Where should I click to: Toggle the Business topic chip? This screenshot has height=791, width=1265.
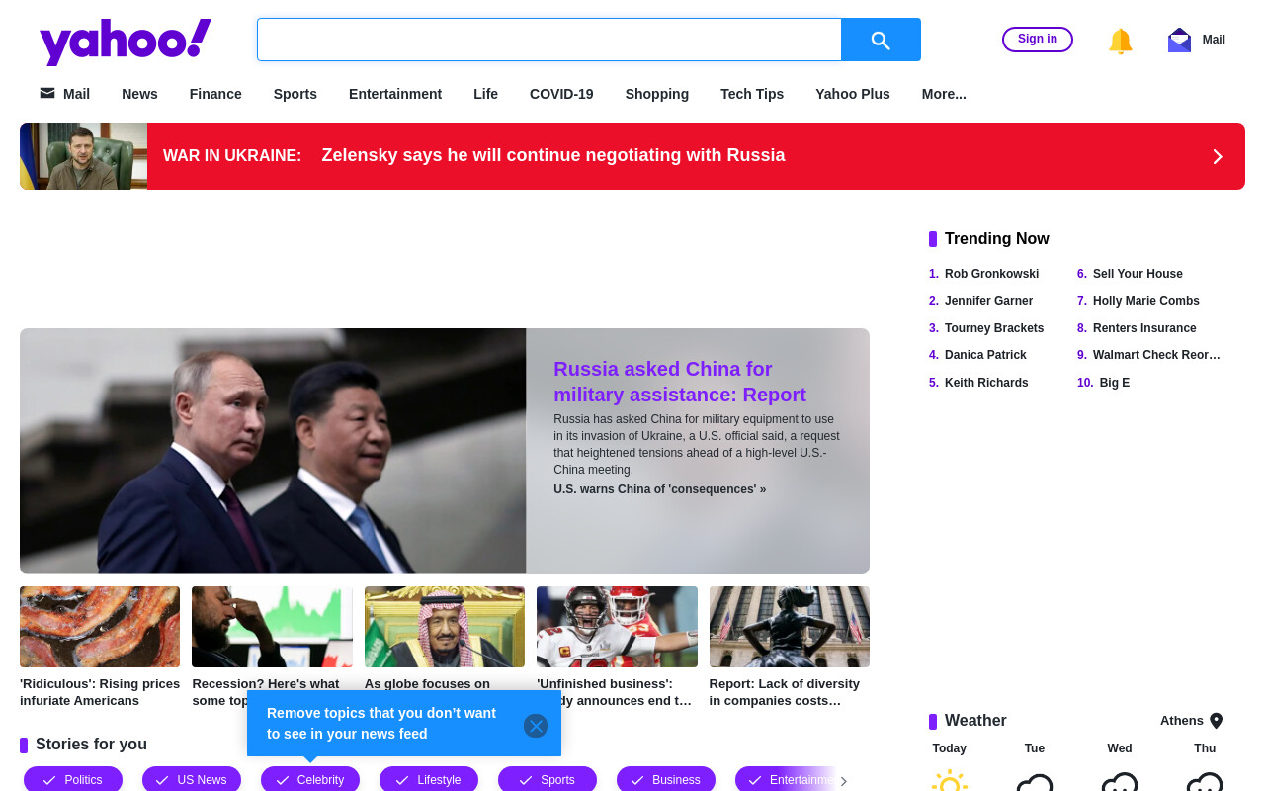click(666, 779)
